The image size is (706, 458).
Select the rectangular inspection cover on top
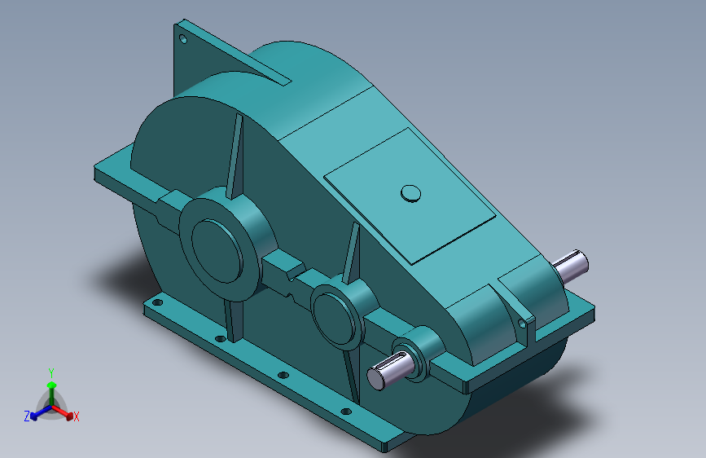(x=410, y=196)
